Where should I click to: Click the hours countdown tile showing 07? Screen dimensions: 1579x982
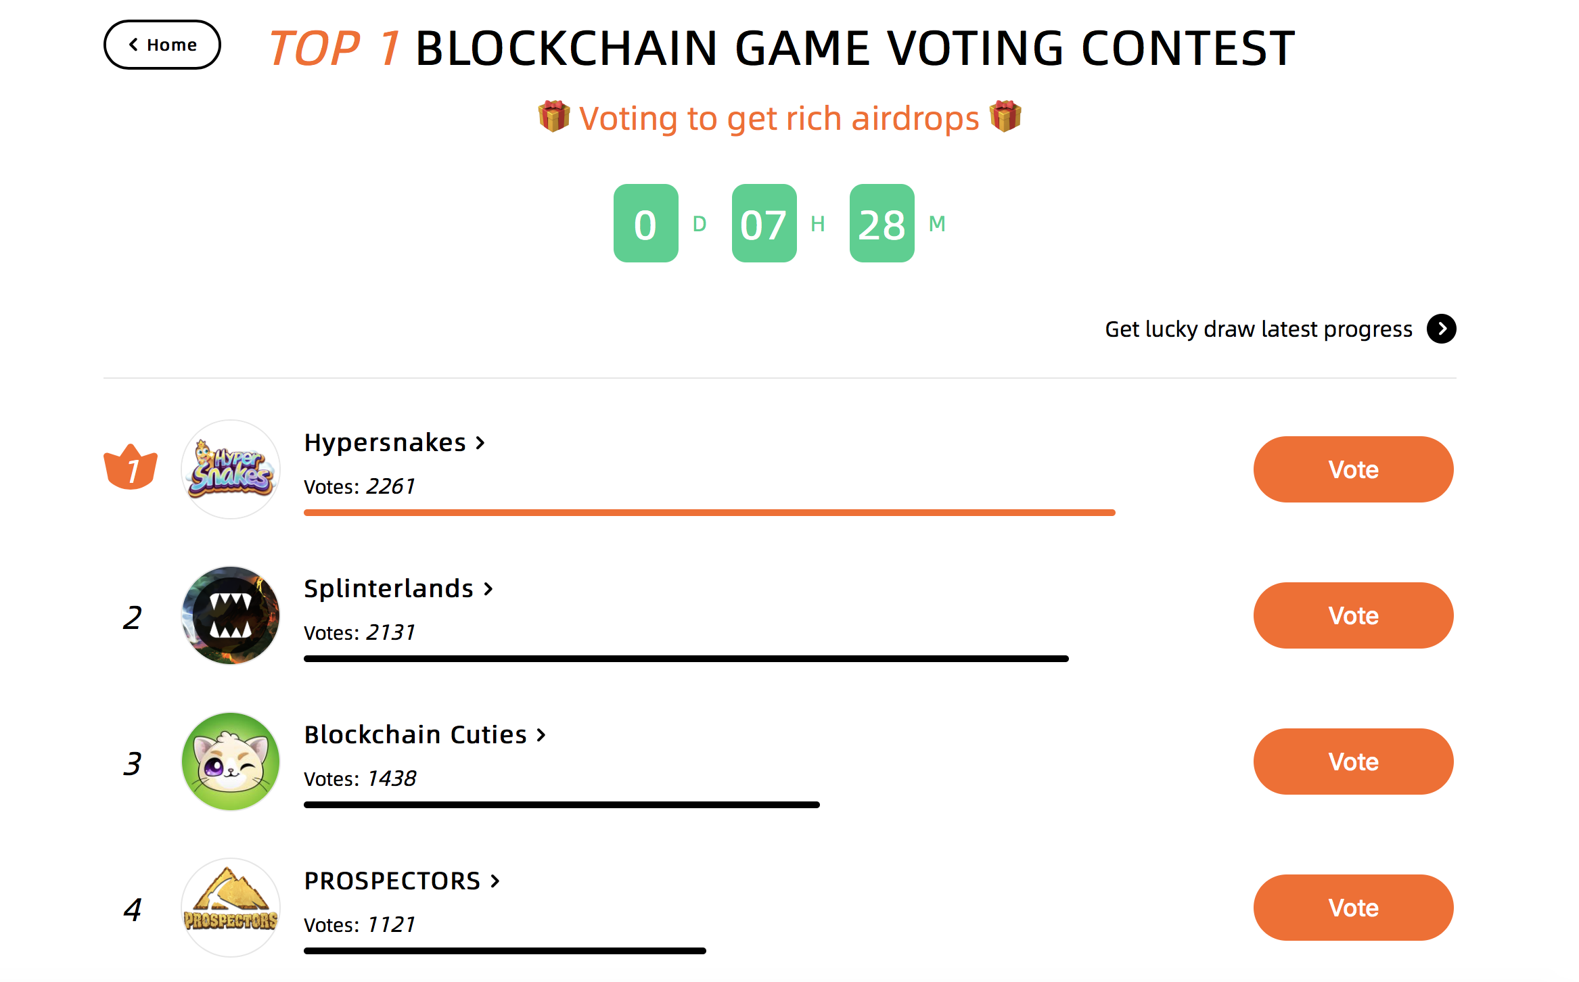click(x=764, y=223)
